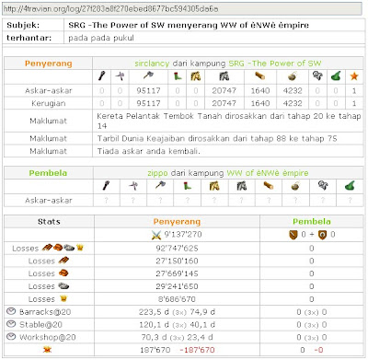This screenshot has height=360, width=368.
Task: Click the defender spearman troop icon
Action: [x=133, y=186]
